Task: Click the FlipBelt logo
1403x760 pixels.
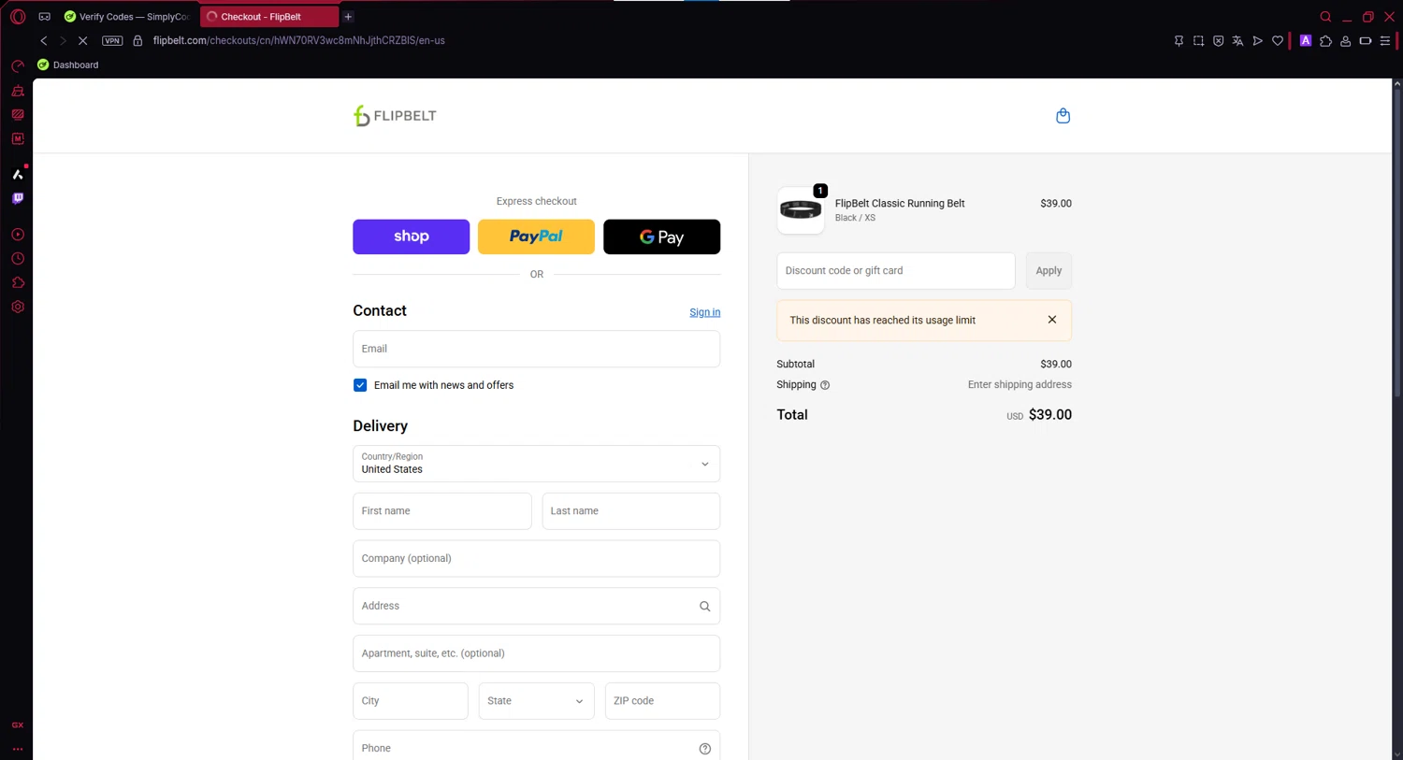Action: (395, 116)
